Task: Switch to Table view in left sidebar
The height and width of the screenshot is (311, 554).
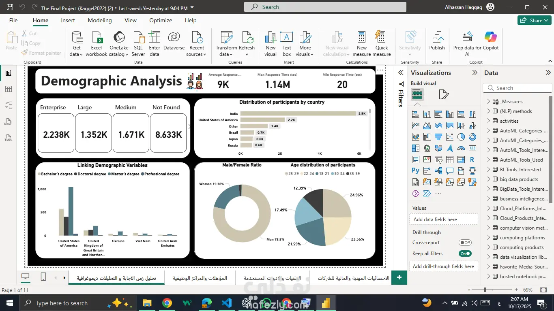Action: tap(9, 89)
